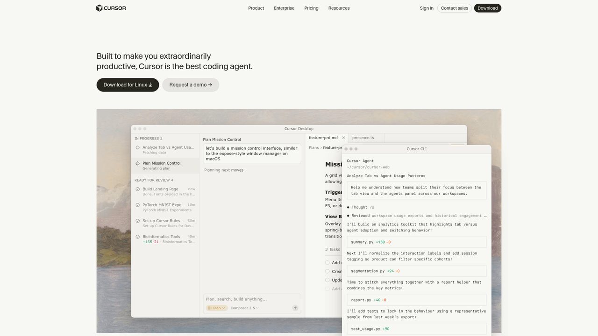Click the 'Reviewed workspace usage exports' line

point(417,216)
